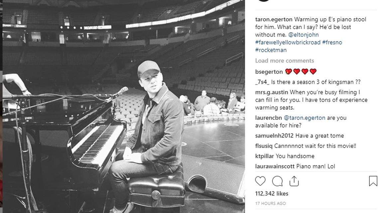Open the 17 HOURS AGO timestamp link
The image size is (379, 213).
[x=271, y=204]
